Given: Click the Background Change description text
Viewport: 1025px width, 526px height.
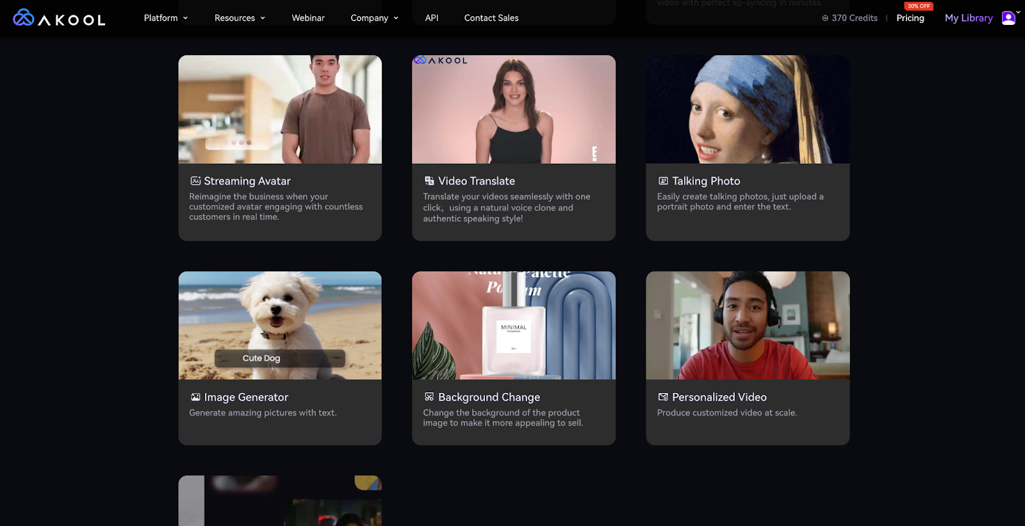Looking at the screenshot, I should (x=503, y=418).
